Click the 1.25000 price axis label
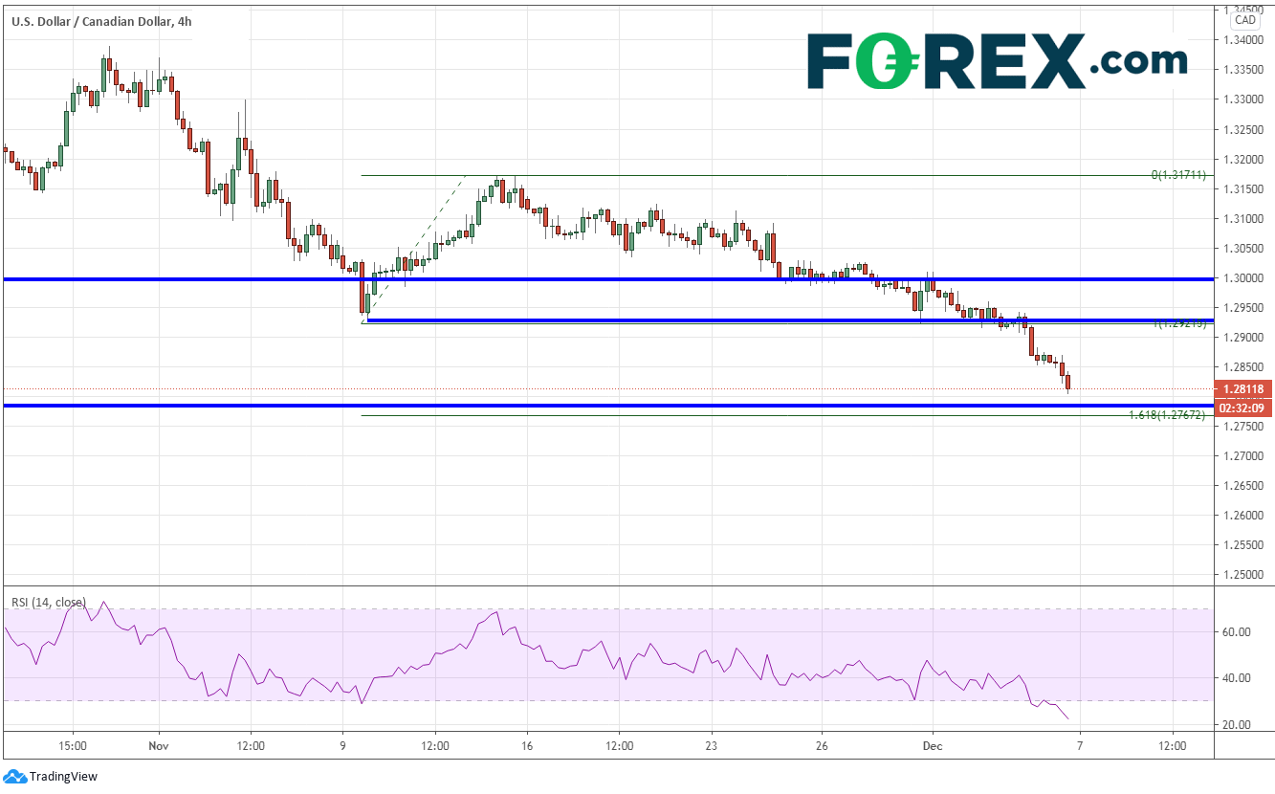Image resolution: width=1275 pixels, height=794 pixels. pyautogui.click(x=1243, y=574)
